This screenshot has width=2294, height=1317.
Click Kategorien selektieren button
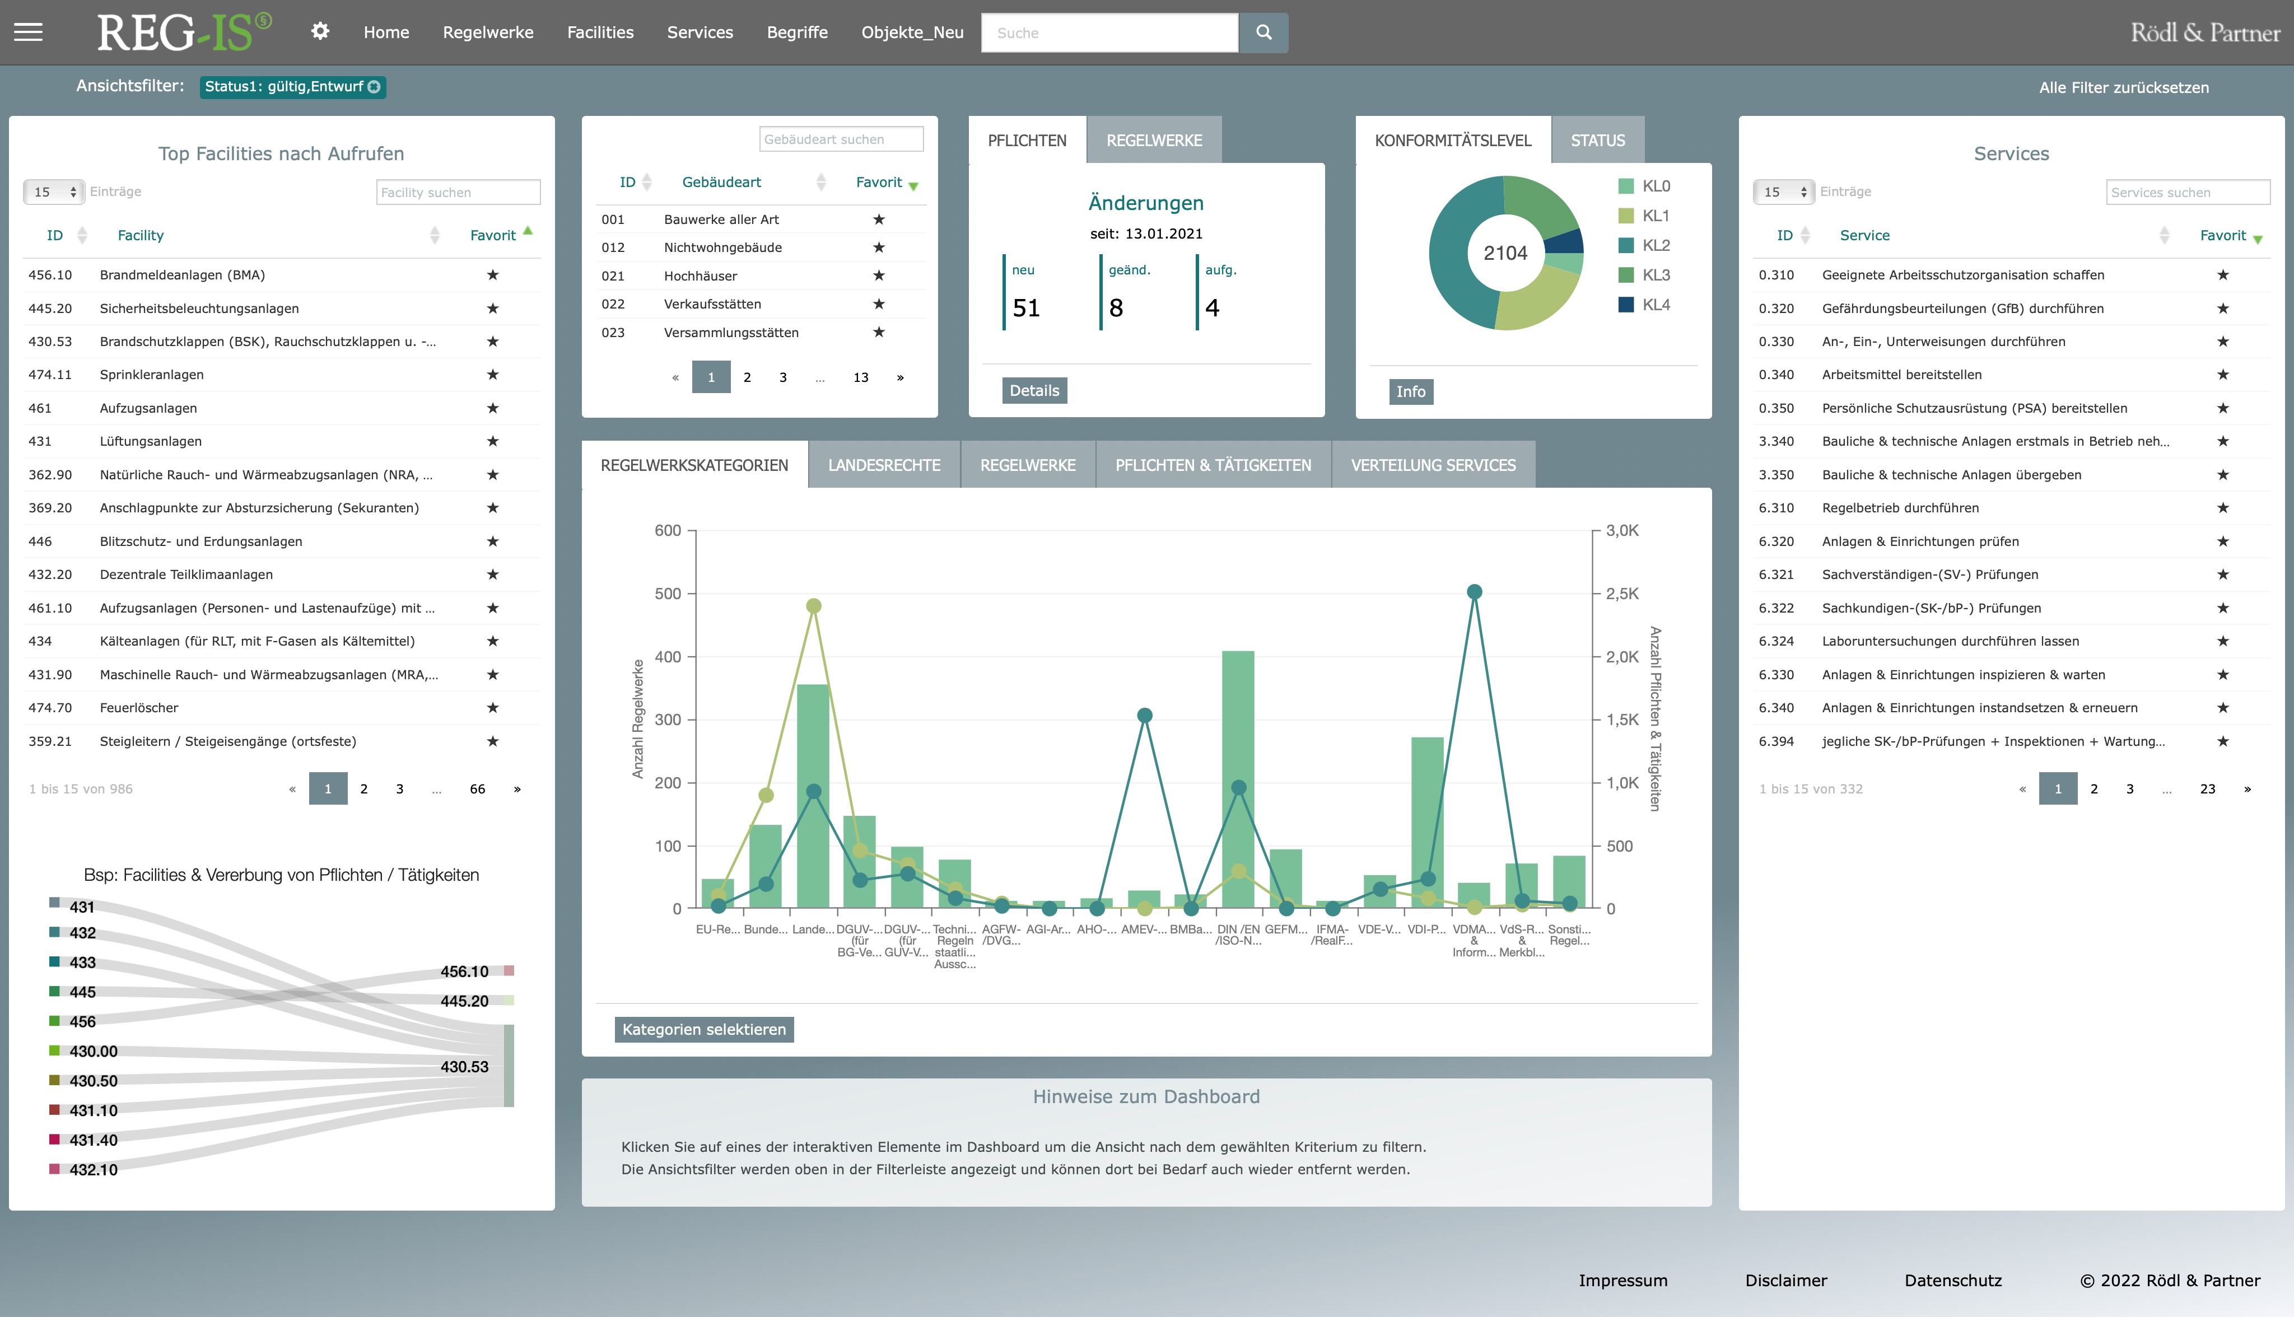click(x=704, y=1029)
